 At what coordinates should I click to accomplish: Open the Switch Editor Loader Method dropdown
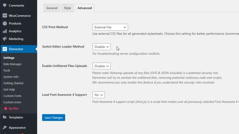point(102,47)
